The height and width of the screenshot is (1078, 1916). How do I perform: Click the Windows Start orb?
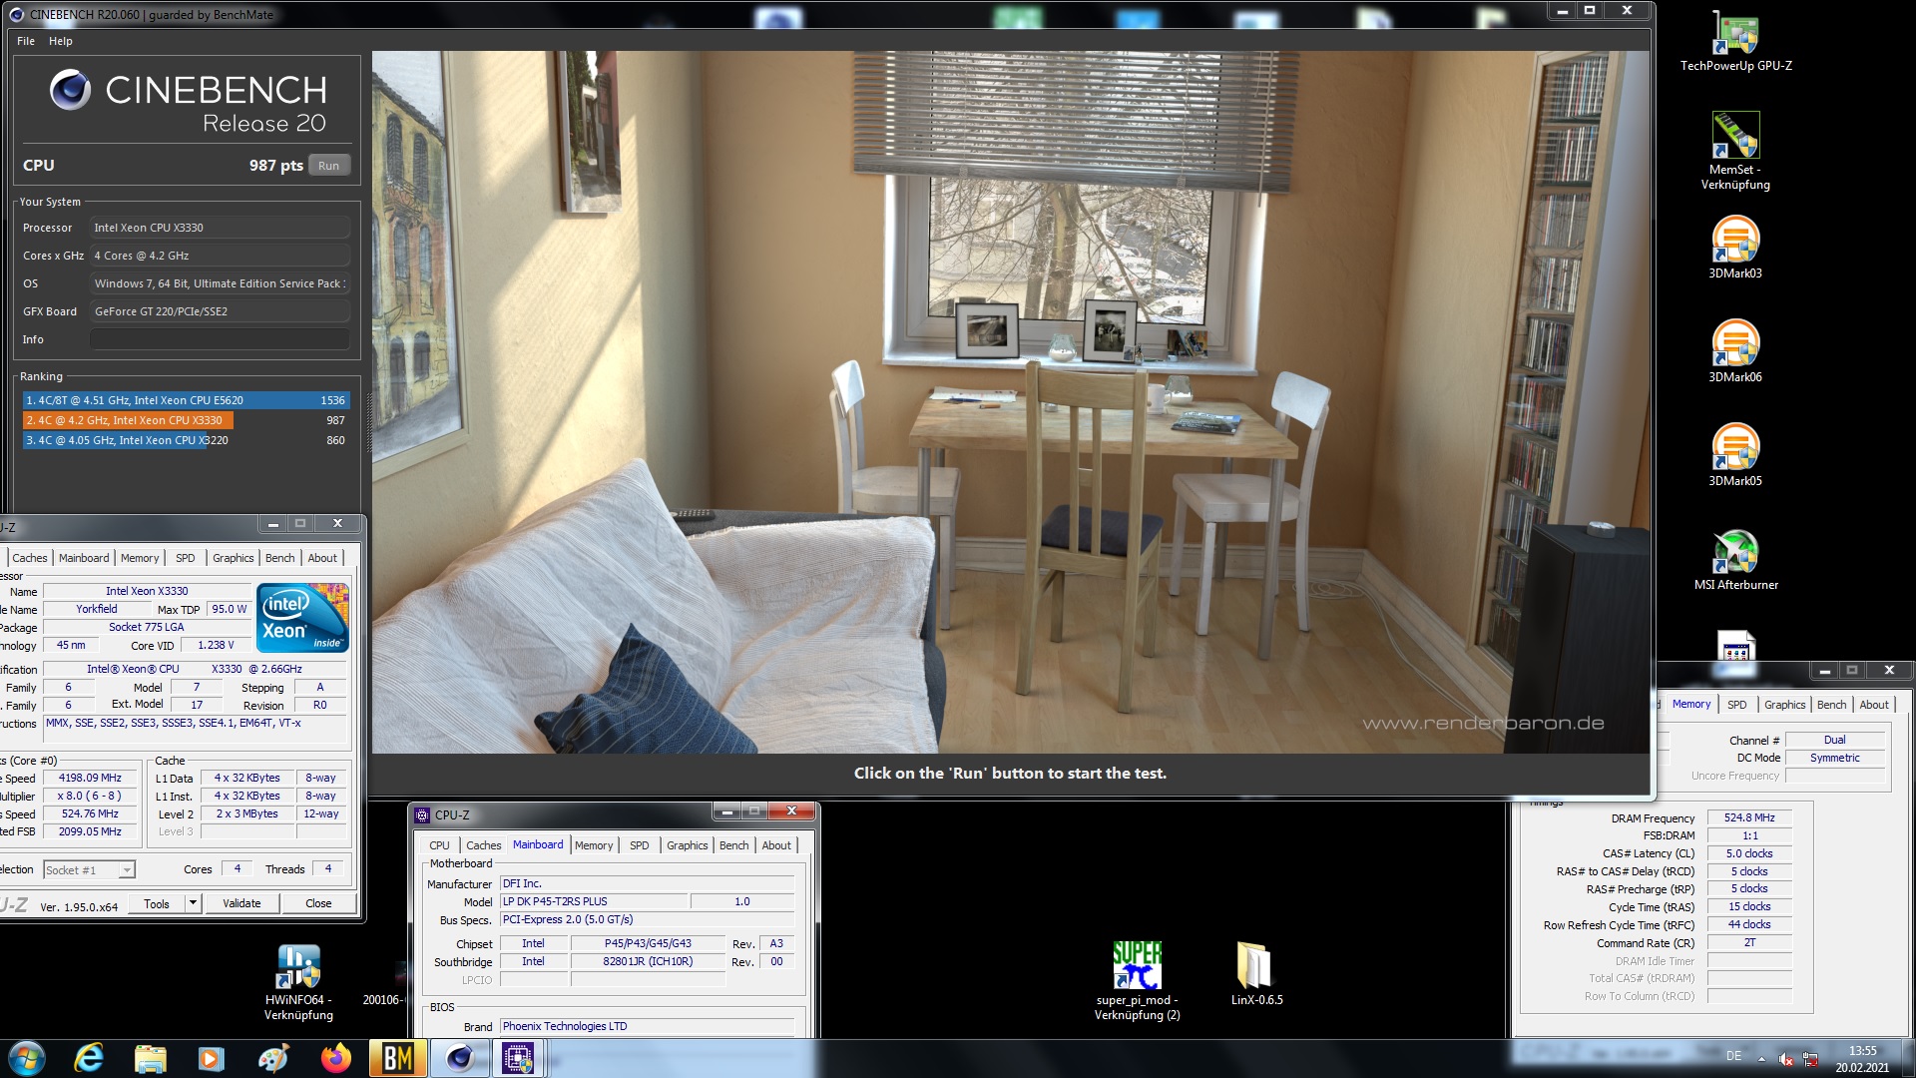(x=27, y=1058)
